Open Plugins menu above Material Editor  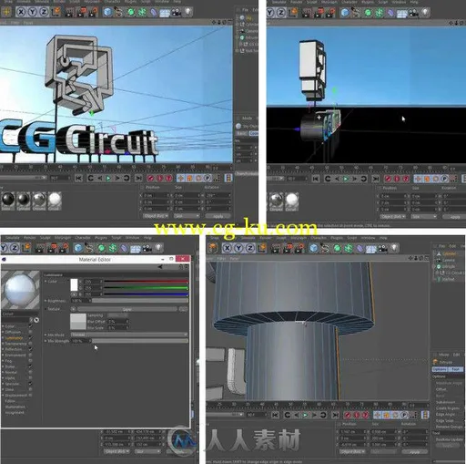tap(101, 238)
